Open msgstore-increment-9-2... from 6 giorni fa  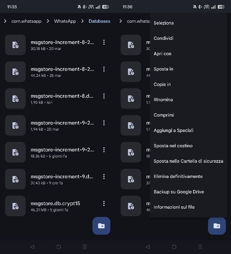[62, 150]
